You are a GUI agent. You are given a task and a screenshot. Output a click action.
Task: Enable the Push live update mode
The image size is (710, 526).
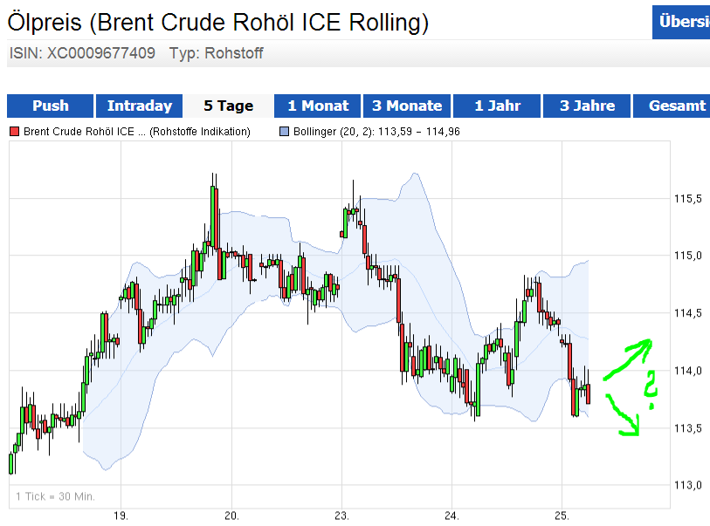point(50,106)
